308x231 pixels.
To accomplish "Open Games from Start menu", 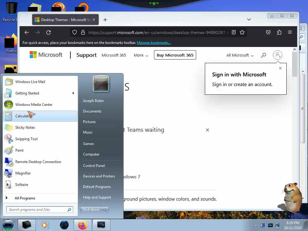I will tap(88, 144).
